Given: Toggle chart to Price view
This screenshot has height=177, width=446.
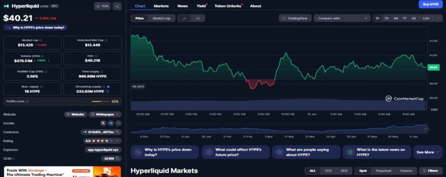Looking at the screenshot, I should (x=139, y=18).
